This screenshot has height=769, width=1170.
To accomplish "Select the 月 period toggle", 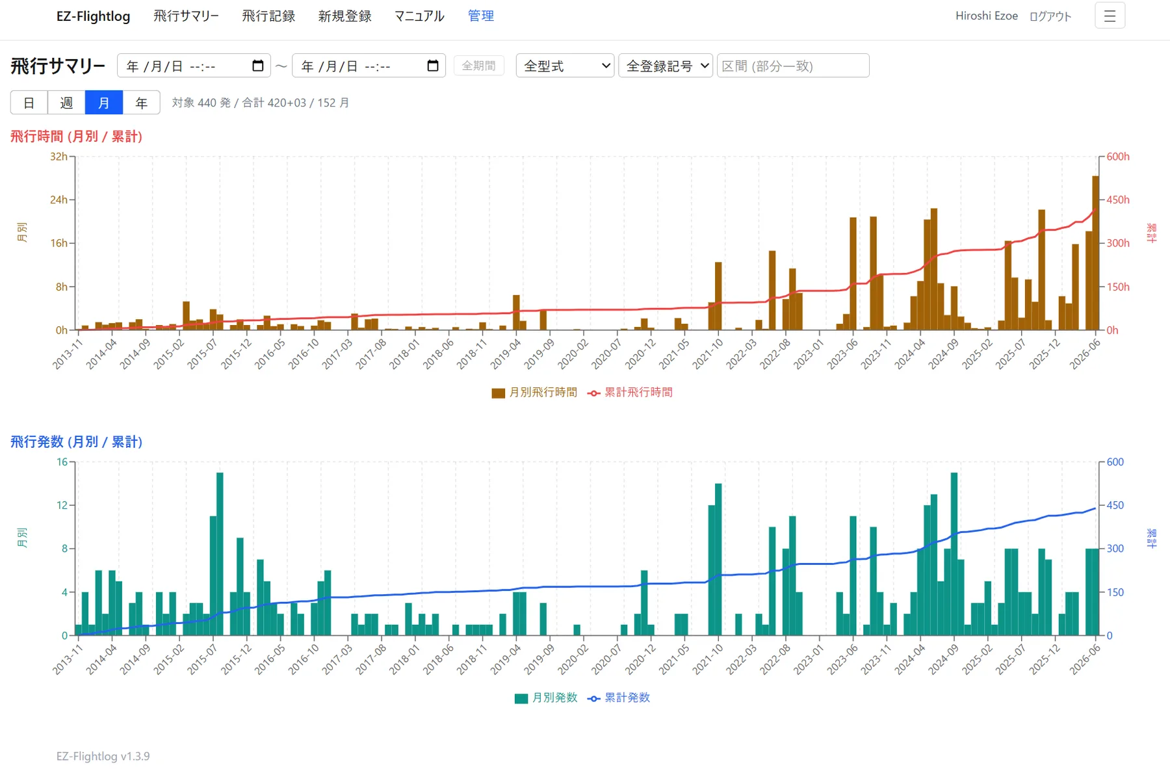I will 104,103.
